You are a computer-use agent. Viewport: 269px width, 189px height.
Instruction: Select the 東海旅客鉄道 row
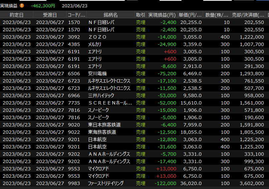(102, 132)
